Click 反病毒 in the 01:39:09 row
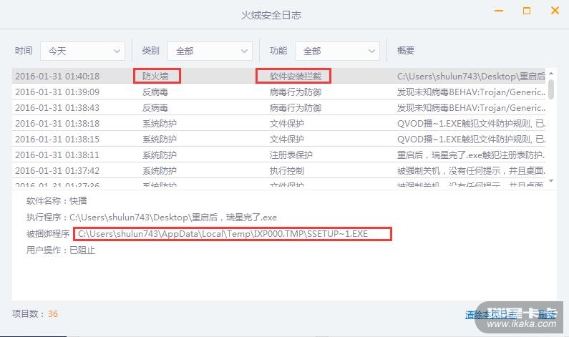The height and width of the screenshot is (337, 569). point(155,92)
